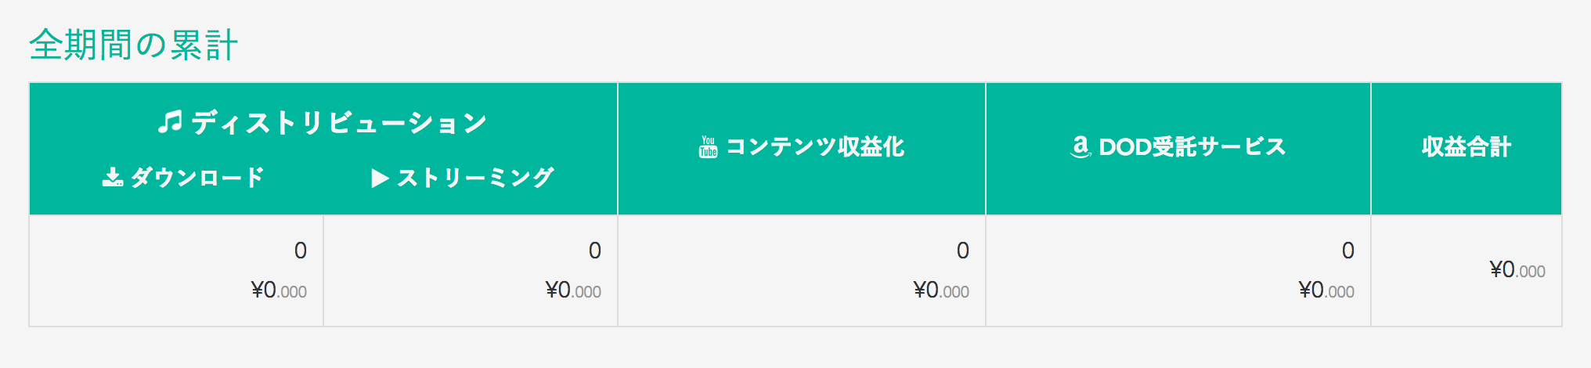This screenshot has width=1591, height=368.
Task: Click the DOD受託サービス header label
Action: 1192,147
